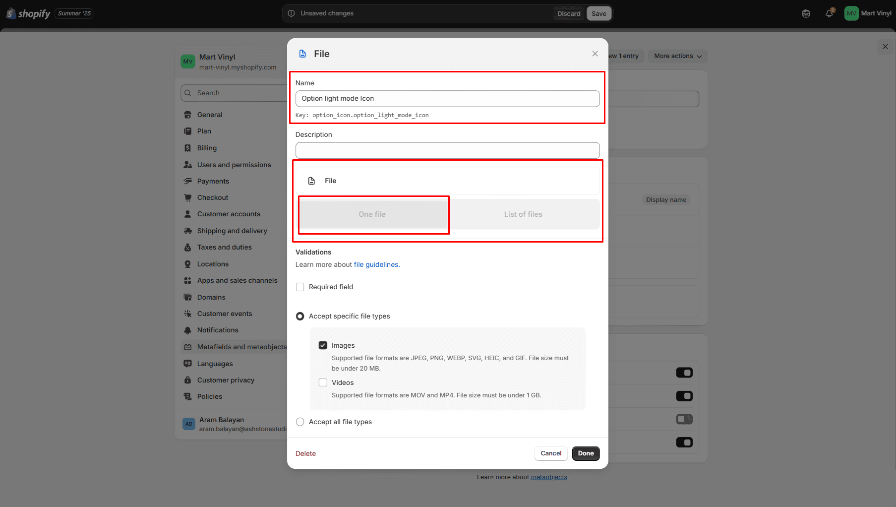
Task: Click the Description input field
Action: (447, 150)
